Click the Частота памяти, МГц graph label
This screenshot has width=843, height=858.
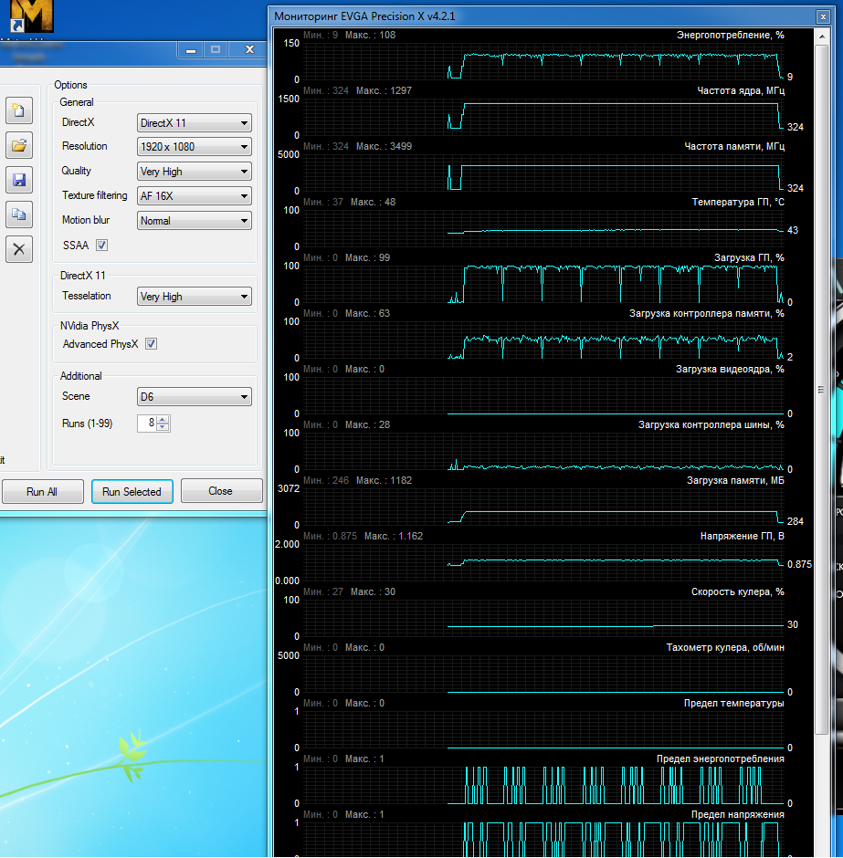pyautogui.click(x=734, y=147)
